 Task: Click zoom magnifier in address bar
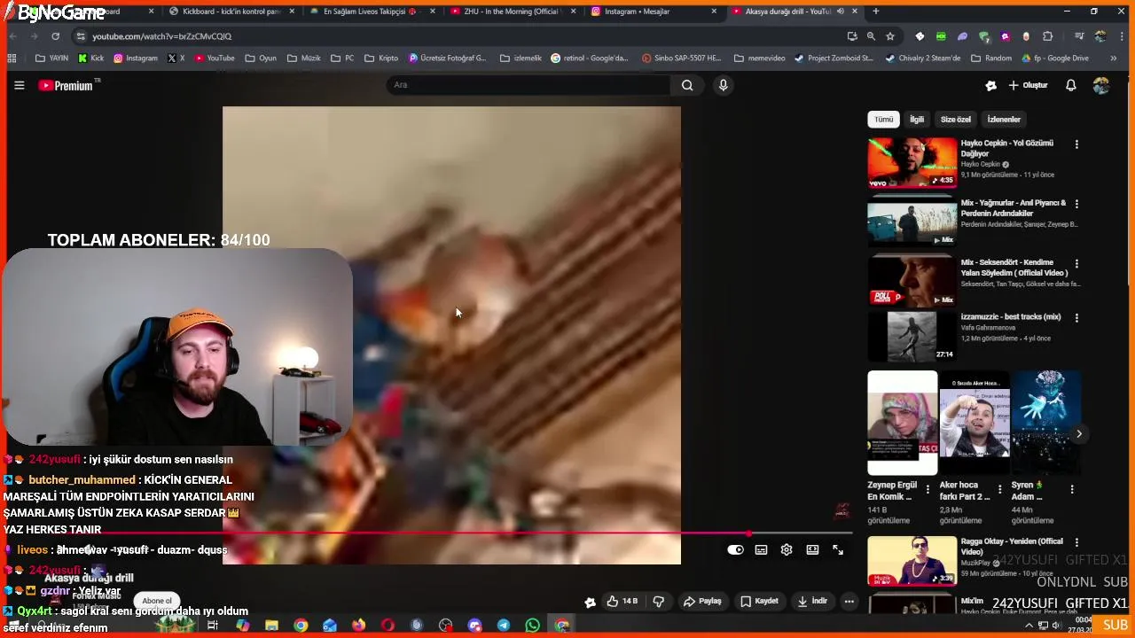tap(871, 36)
